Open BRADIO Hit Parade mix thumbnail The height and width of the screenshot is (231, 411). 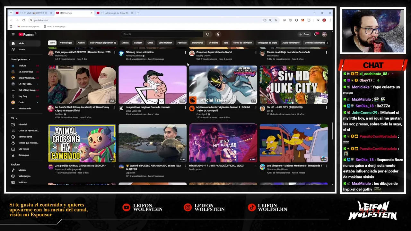click(223, 143)
